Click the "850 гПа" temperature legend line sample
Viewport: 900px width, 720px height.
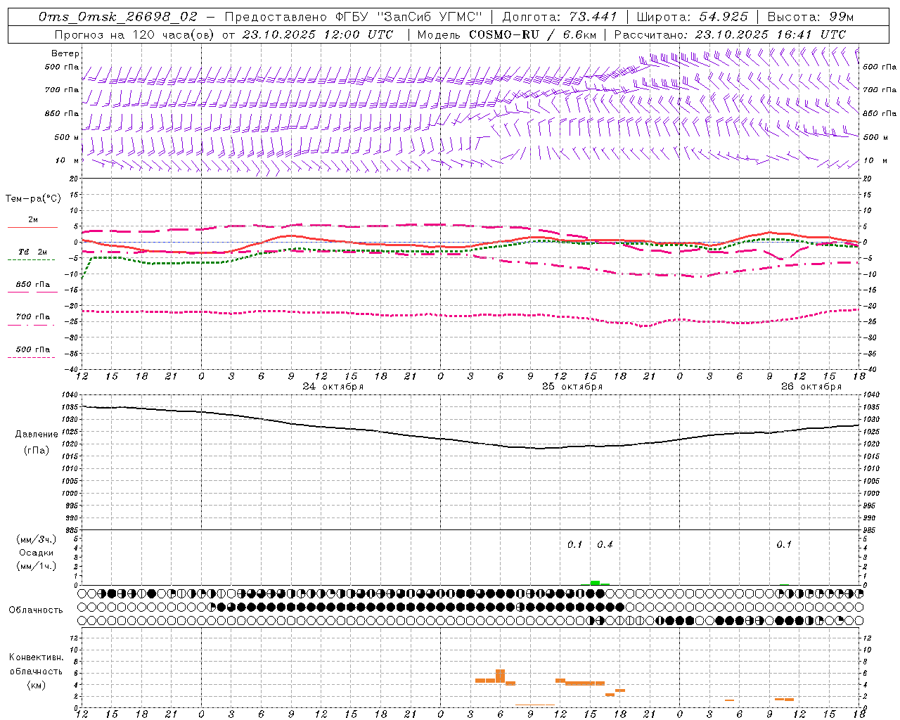pyautogui.click(x=32, y=292)
